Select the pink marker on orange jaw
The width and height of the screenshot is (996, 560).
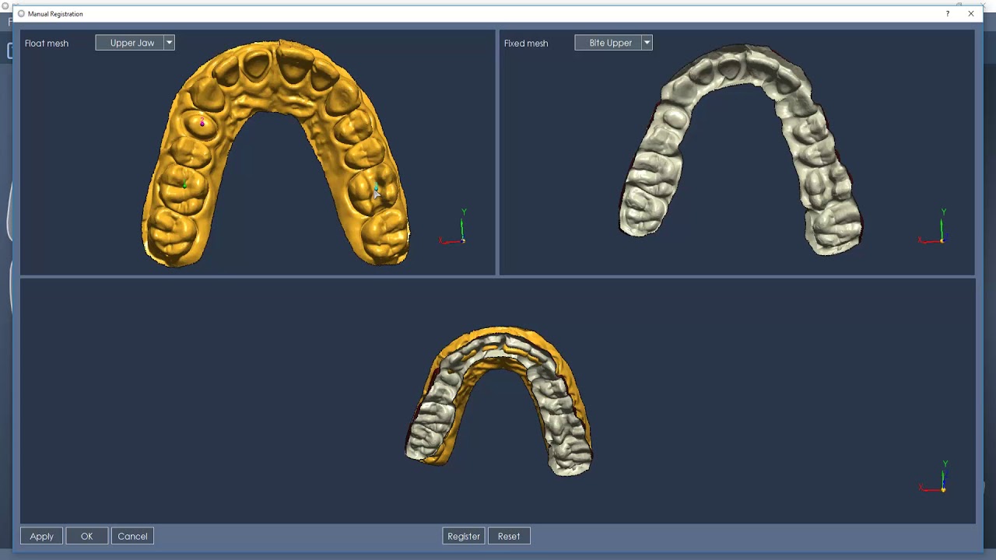coord(202,122)
